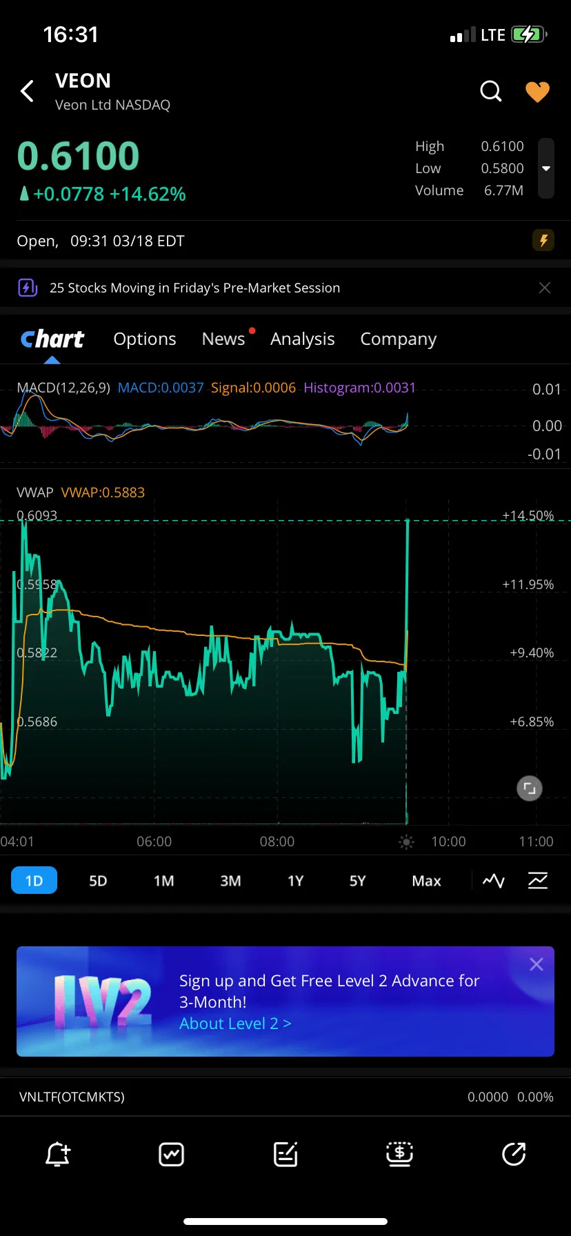Screen dimensions: 571x1236
Task: Switch to the Options tab
Action: pyautogui.click(x=145, y=339)
